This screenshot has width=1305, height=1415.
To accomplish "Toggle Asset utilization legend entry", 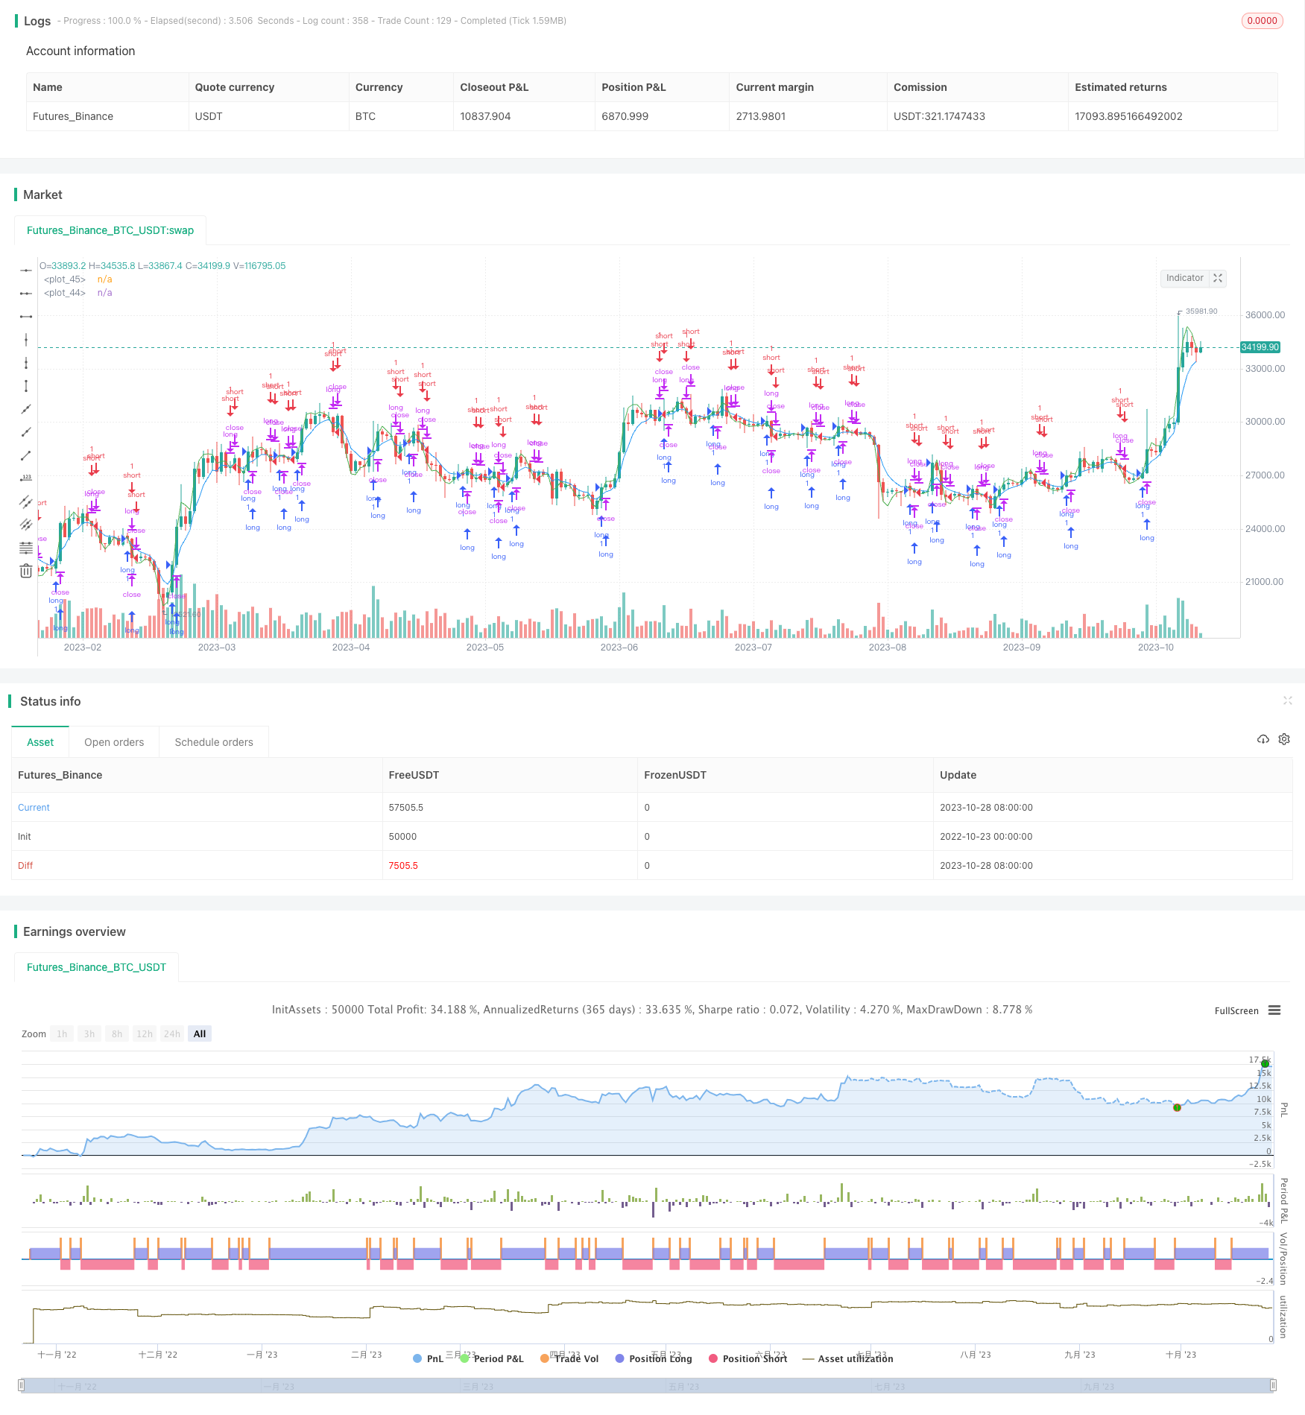I will 847,1358.
